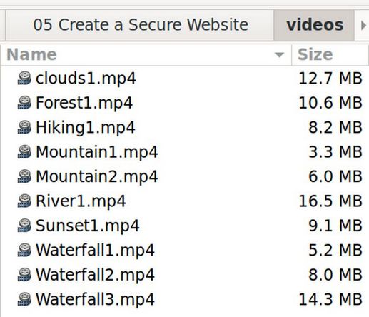Viewport: 369px width, 317px height.
Task: Click the Name column header label
Action: point(31,55)
